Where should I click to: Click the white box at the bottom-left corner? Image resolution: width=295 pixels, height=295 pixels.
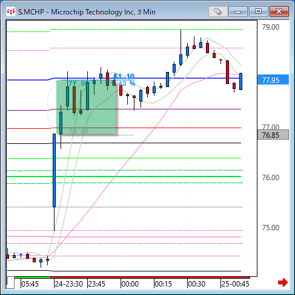pyautogui.click(x=10, y=283)
